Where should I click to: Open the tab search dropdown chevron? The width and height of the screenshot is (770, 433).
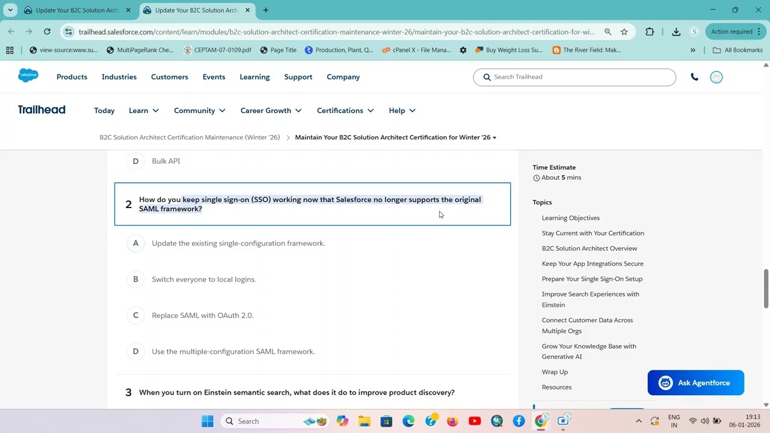10,10
